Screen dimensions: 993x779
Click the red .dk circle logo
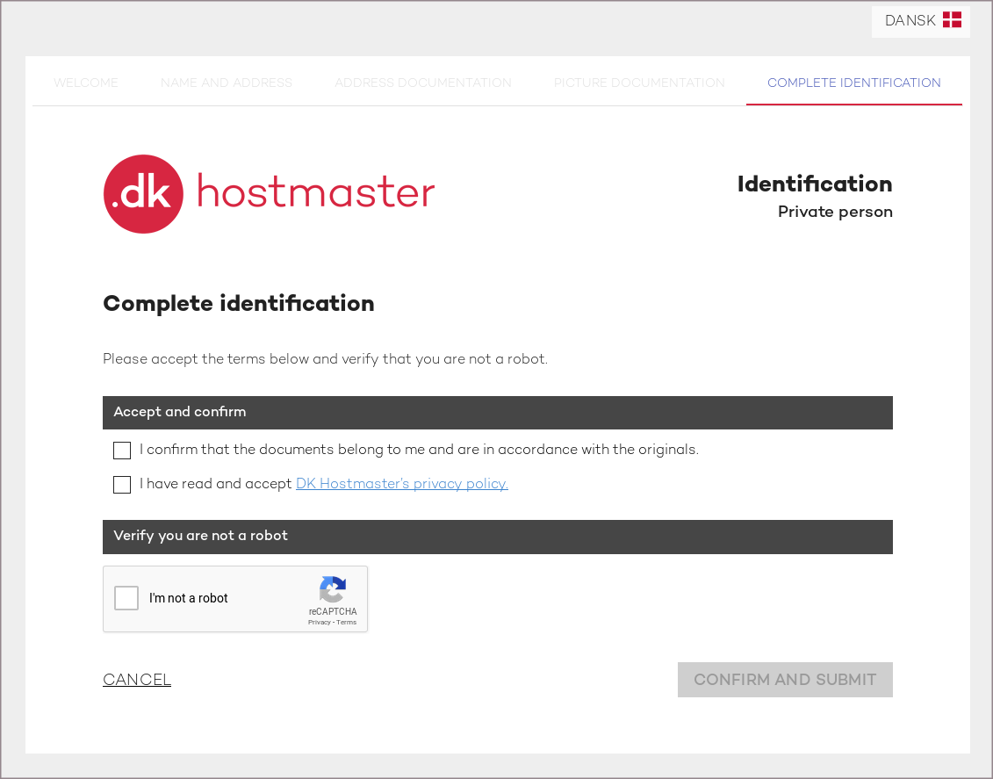point(143,194)
